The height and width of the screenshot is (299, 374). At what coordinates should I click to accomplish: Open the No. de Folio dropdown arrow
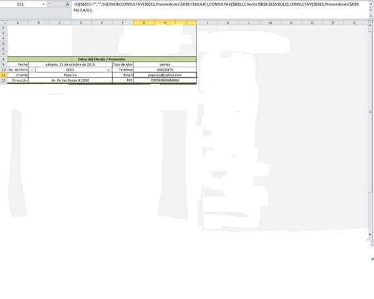point(108,70)
